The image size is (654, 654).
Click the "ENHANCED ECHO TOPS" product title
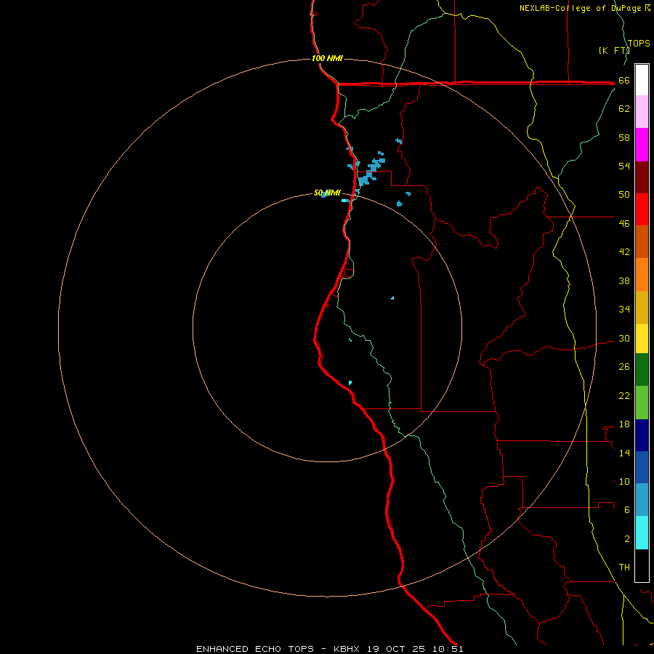(255, 649)
